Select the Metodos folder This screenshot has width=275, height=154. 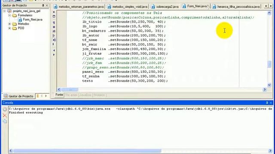23,24
